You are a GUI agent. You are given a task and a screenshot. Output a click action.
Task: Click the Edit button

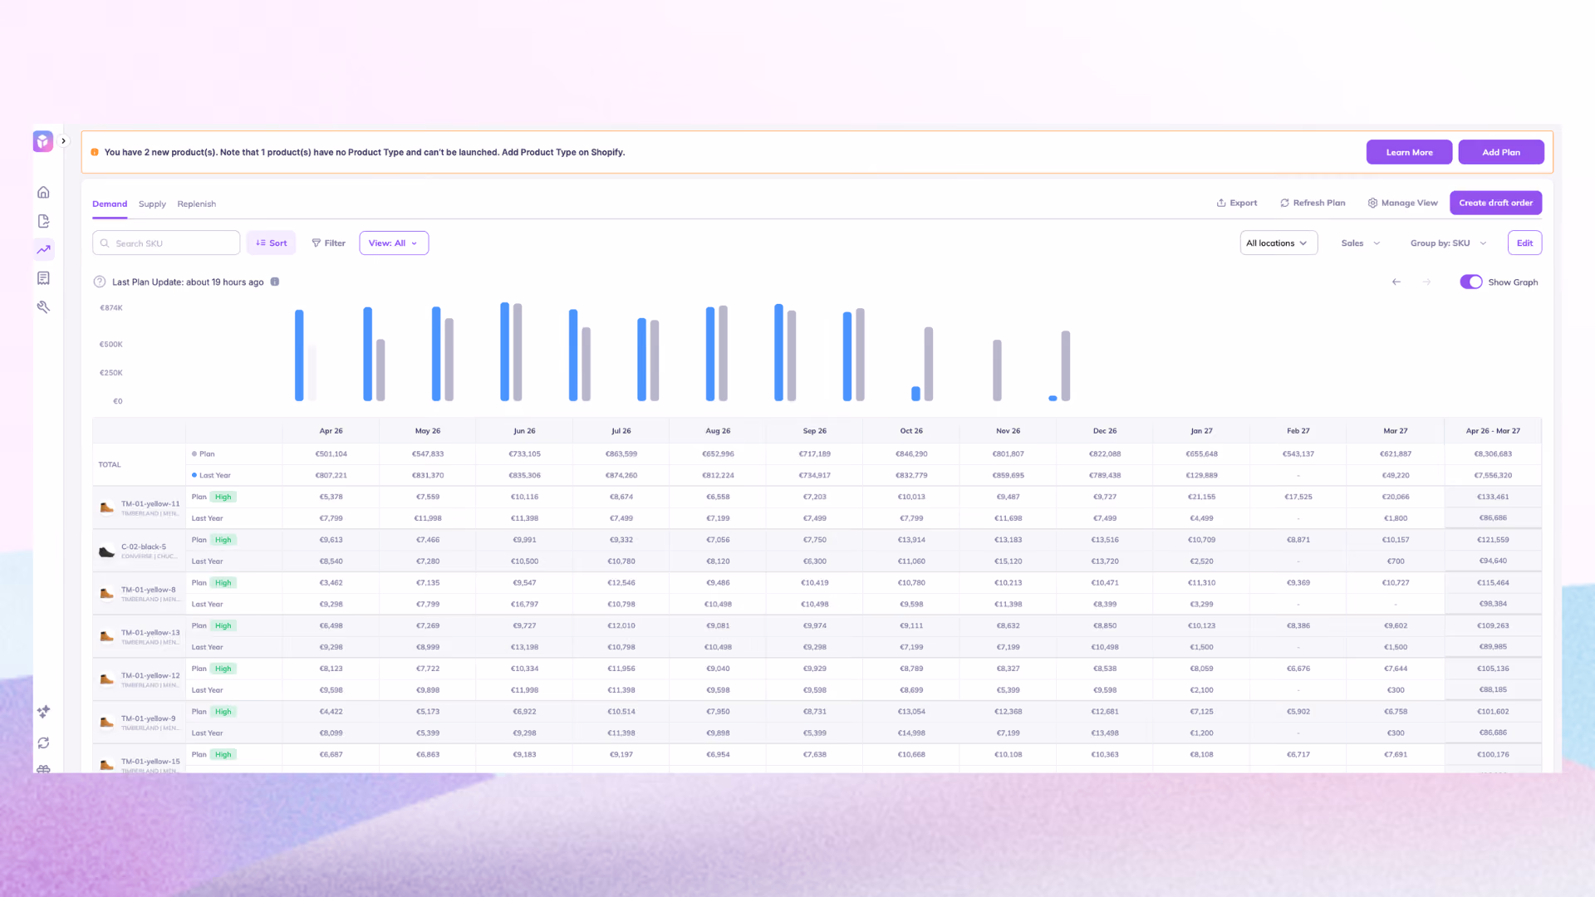coord(1524,243)
